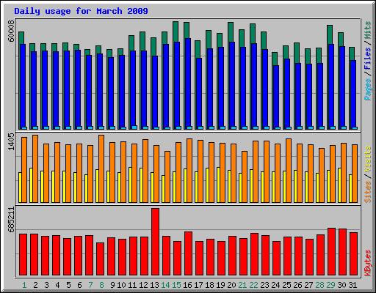Viewport: 376px width, 293px height.
Task: Click day label '2' on the x-axis
Action: tap(35, 285)
